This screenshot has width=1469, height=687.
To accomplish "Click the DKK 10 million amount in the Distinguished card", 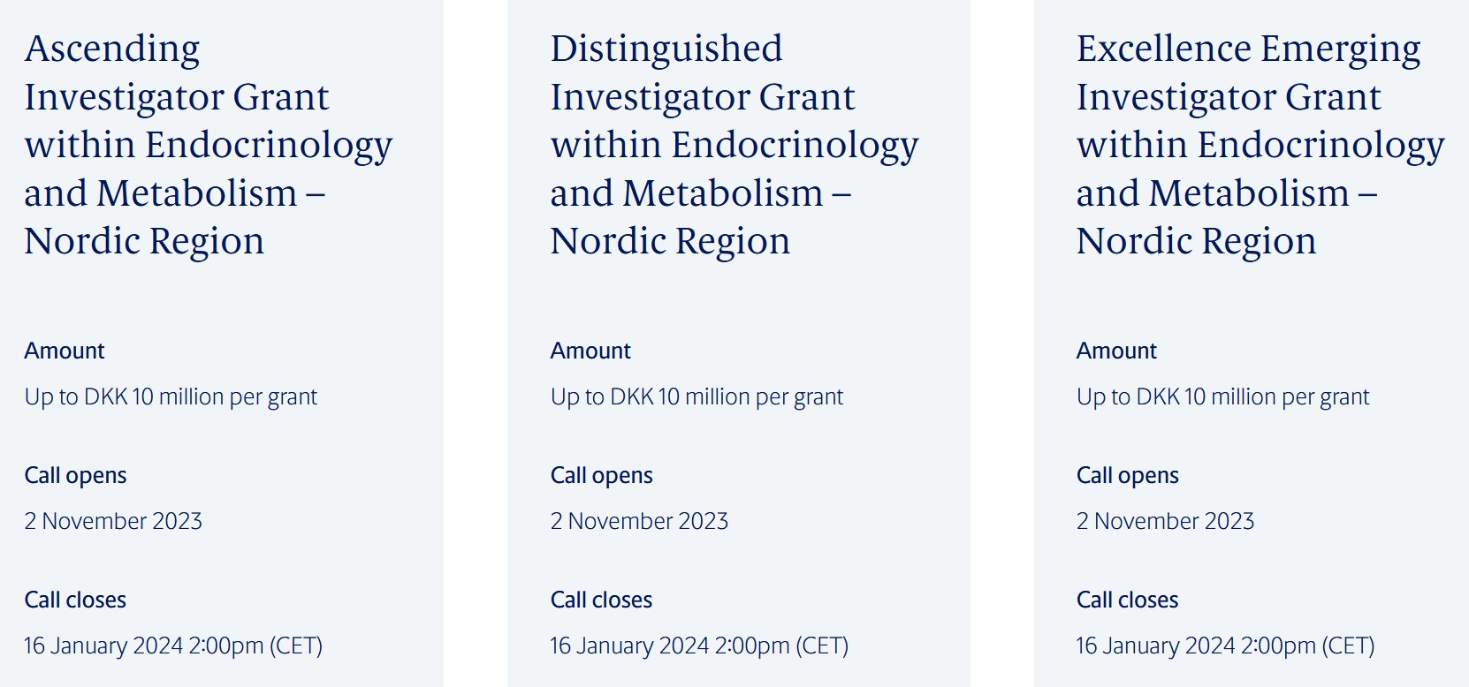I will (x=696, y=396).
